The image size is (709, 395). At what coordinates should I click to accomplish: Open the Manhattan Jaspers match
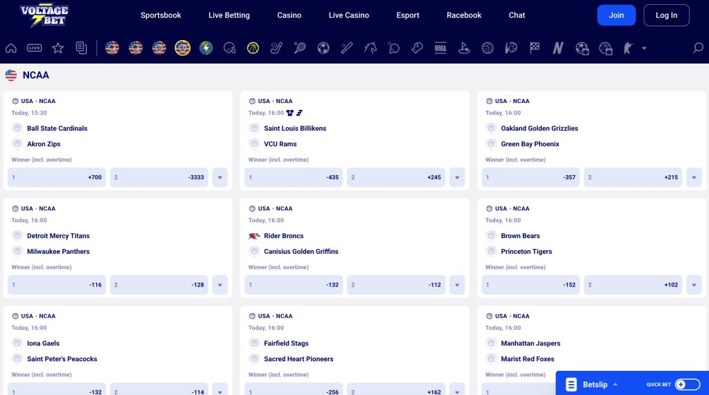click(530, 344)
